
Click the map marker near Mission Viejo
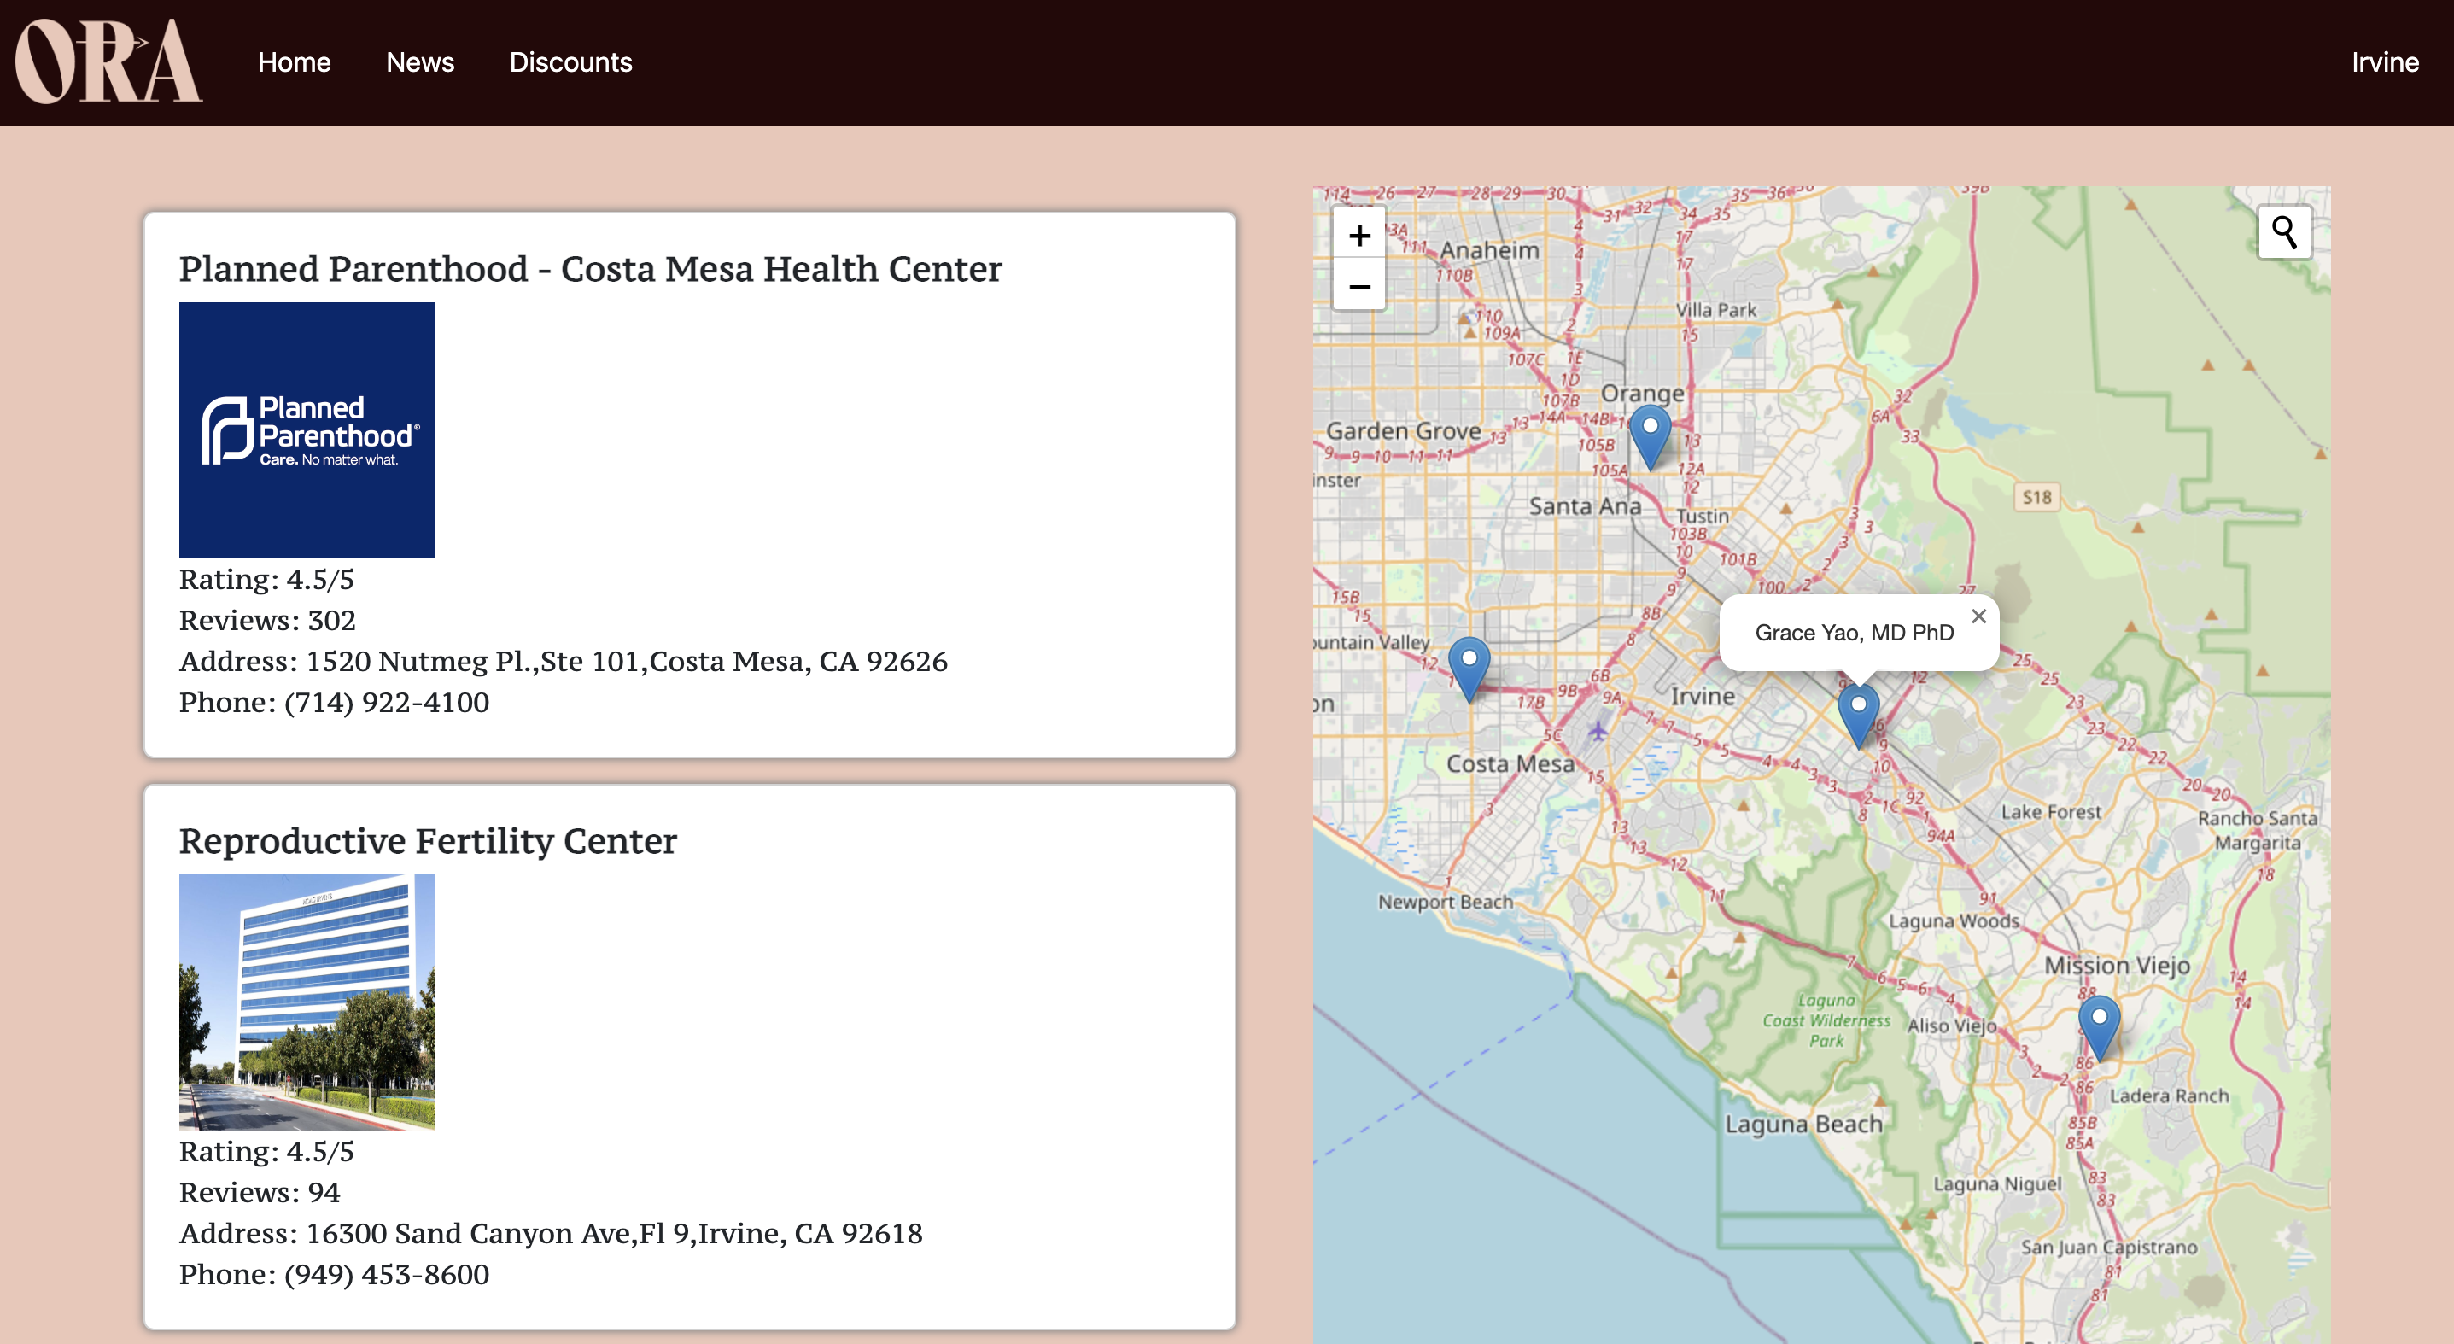[x=2099, y=1024]
